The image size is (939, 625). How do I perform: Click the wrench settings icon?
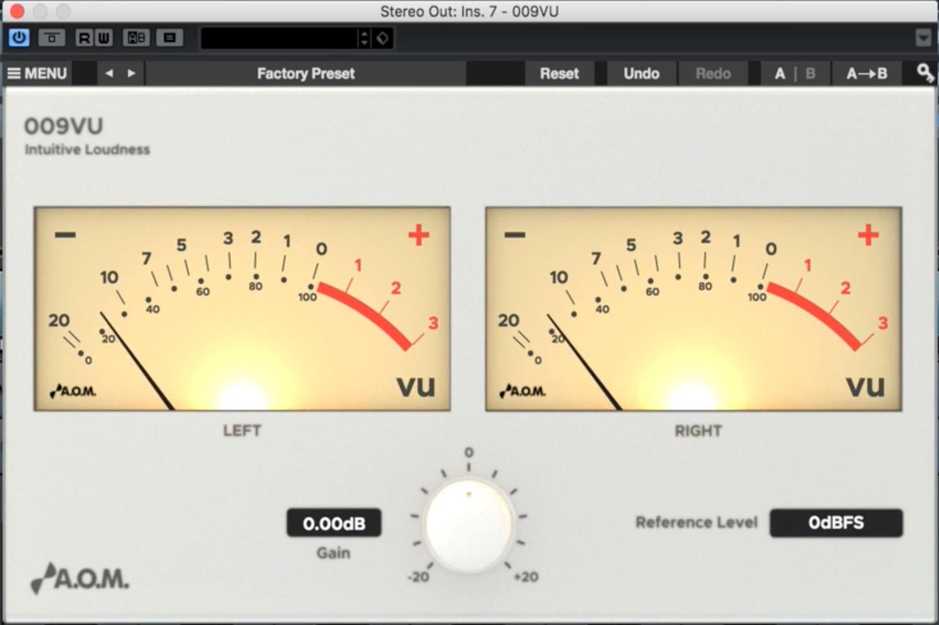(x=924, y=72)
